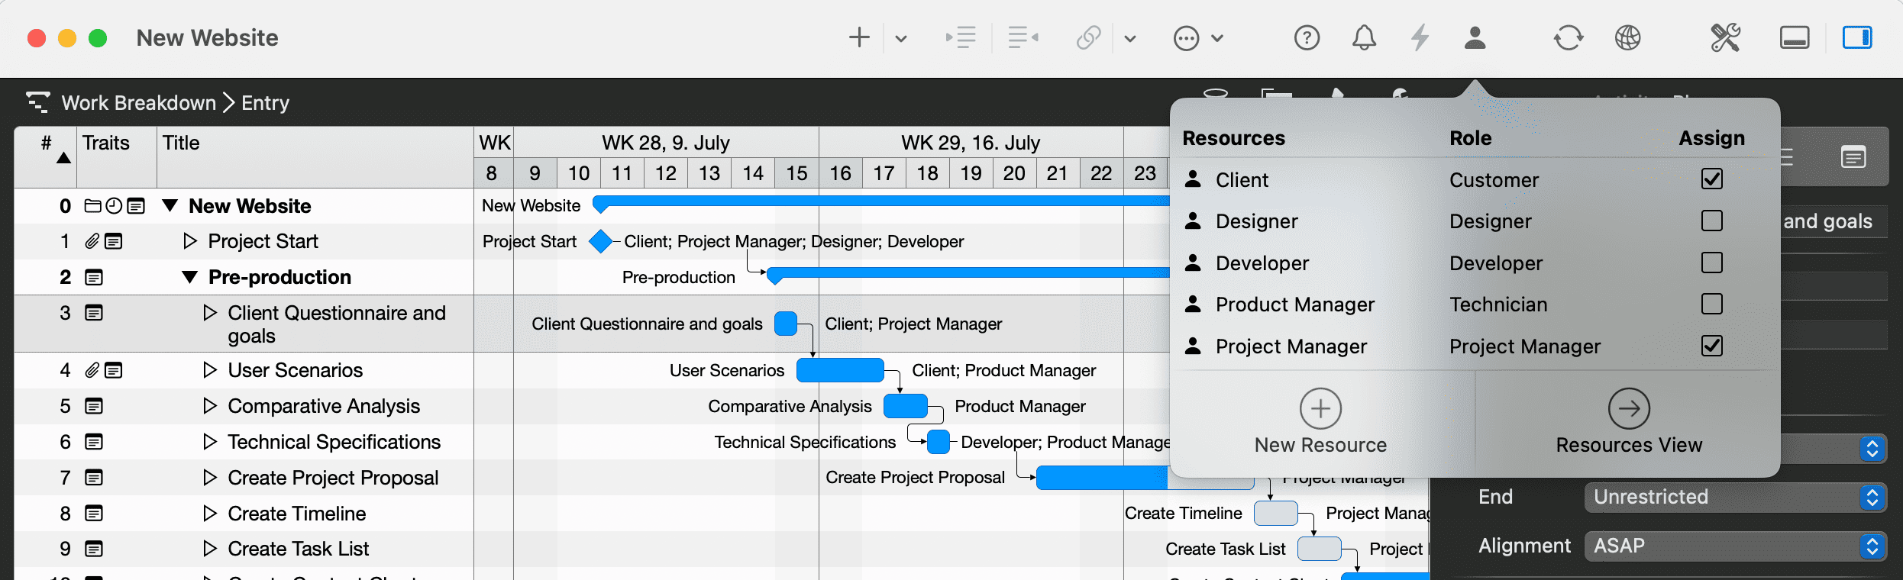
Task: Open the Alignment ASAP dropdown
Action: (x=1733, y=546)
